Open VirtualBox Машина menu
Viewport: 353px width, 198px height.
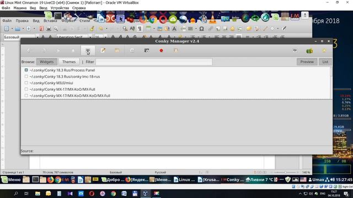pyautogui.click(x=20, y=8)
